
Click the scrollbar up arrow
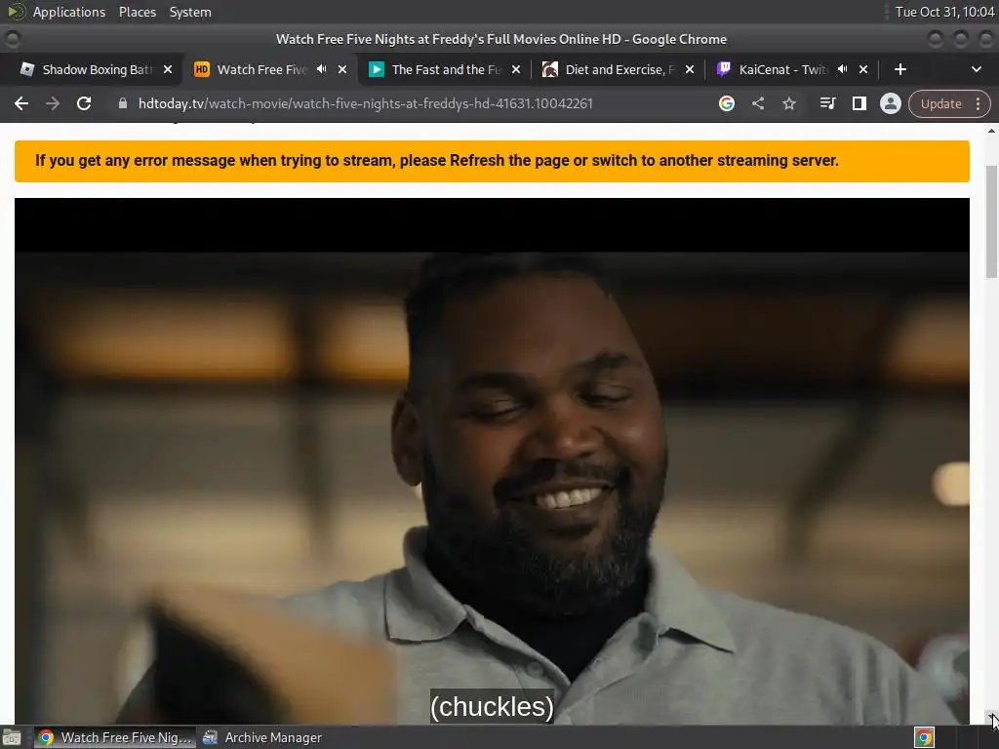(x=991, y=131)
